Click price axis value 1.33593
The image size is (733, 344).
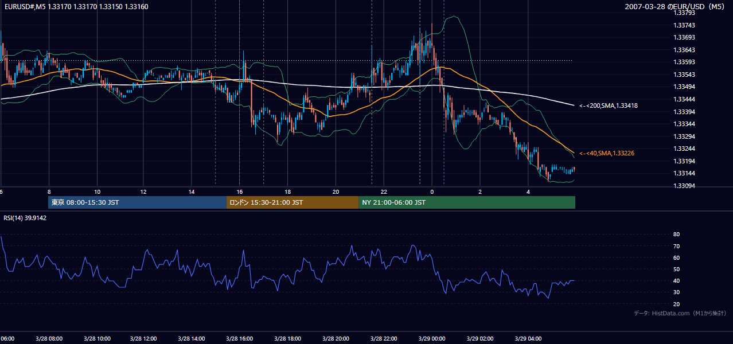(684, 62)
